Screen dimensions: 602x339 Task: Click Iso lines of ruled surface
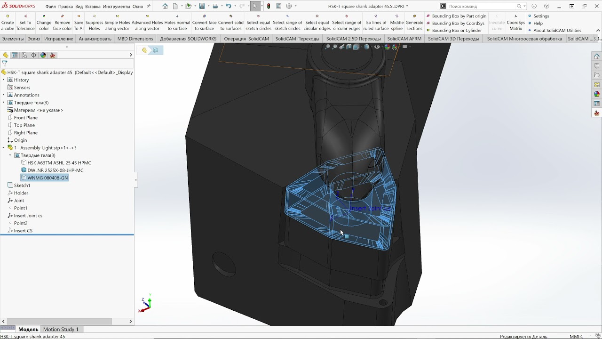click(376, 22)
